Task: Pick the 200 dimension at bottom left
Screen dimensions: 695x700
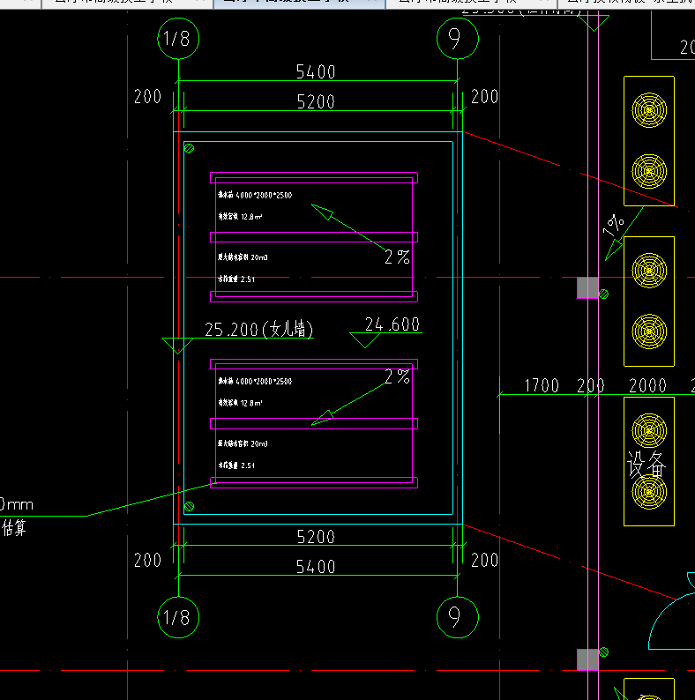Action: click(148, 561)
